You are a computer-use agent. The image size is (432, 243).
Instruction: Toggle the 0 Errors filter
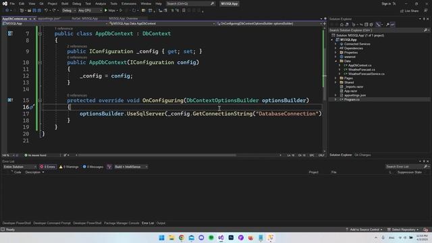(x=48, y=167)
